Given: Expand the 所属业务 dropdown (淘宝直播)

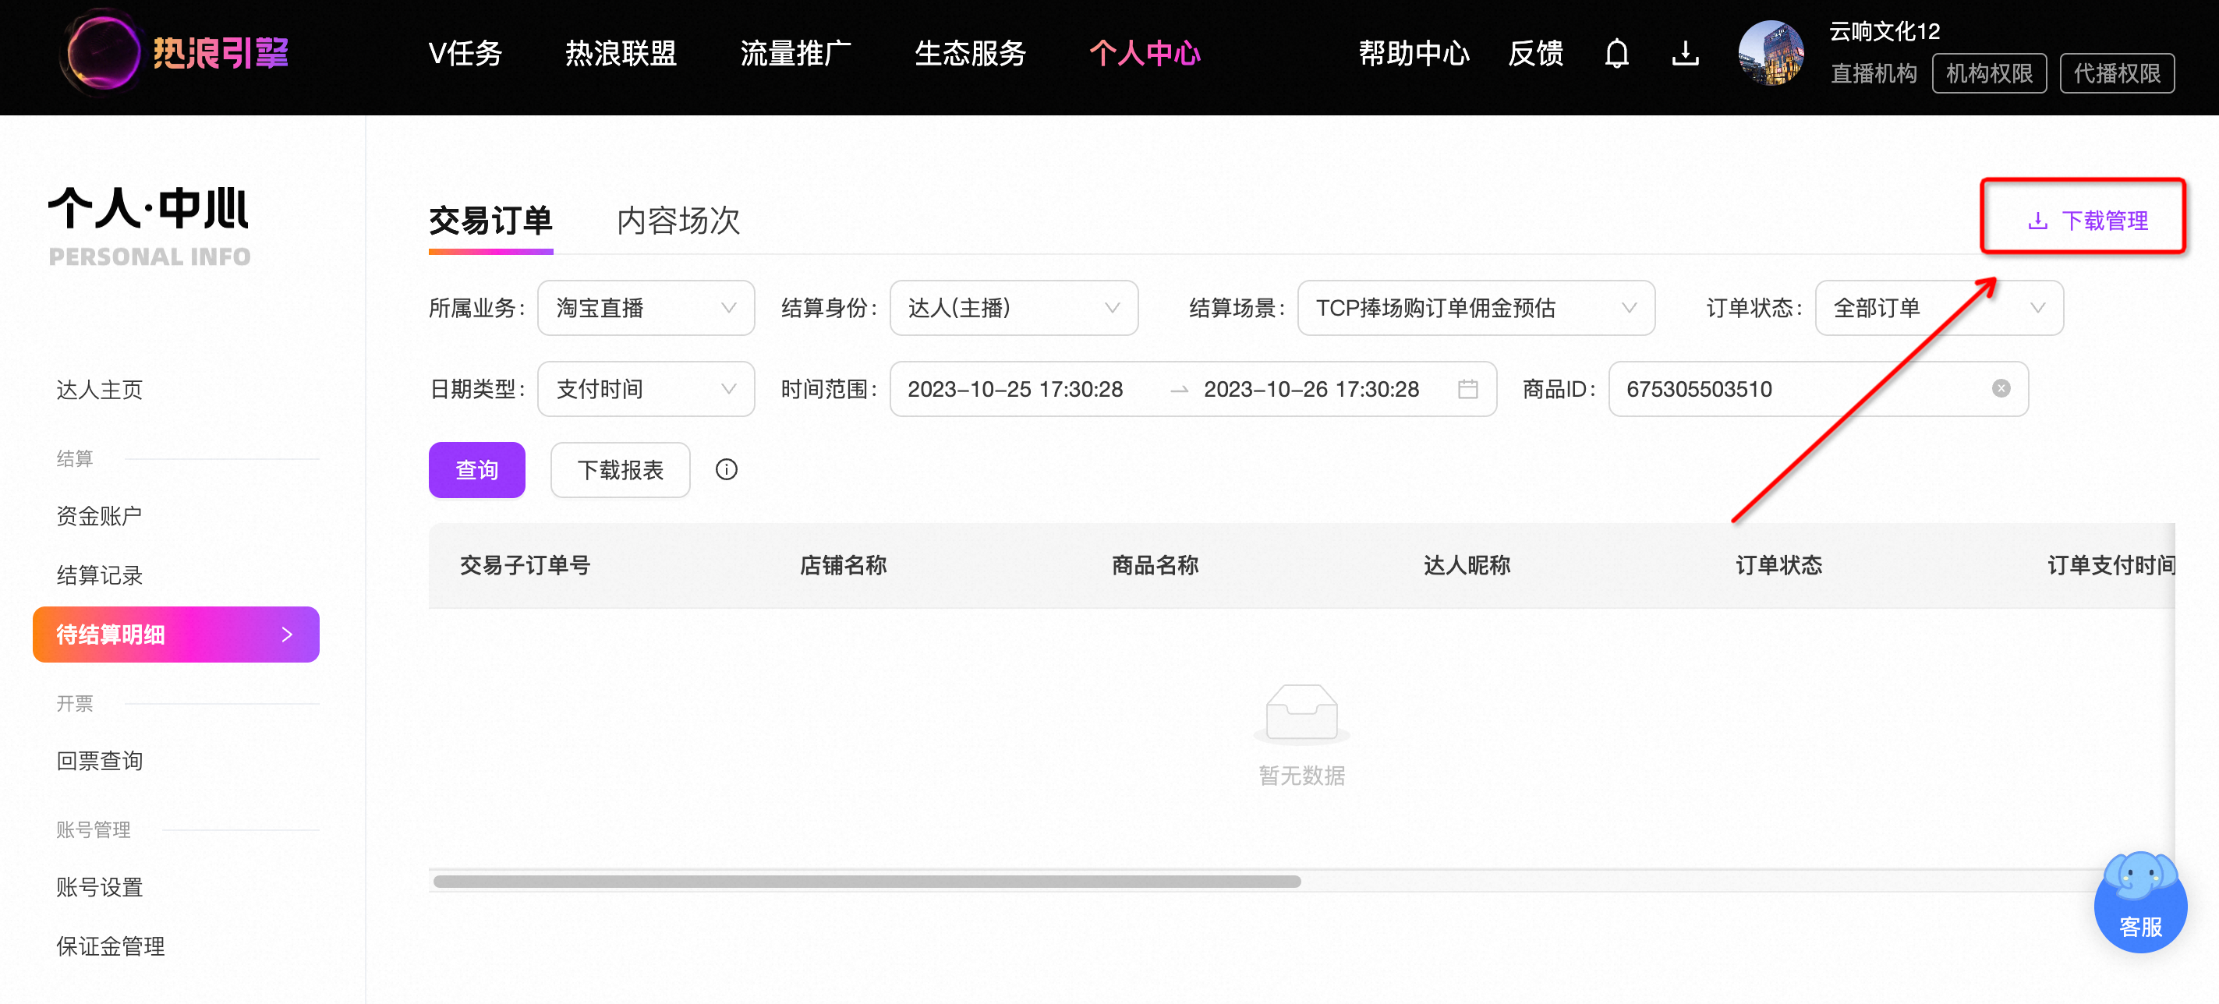Looking at the screenshot, I should pos(646,307).
